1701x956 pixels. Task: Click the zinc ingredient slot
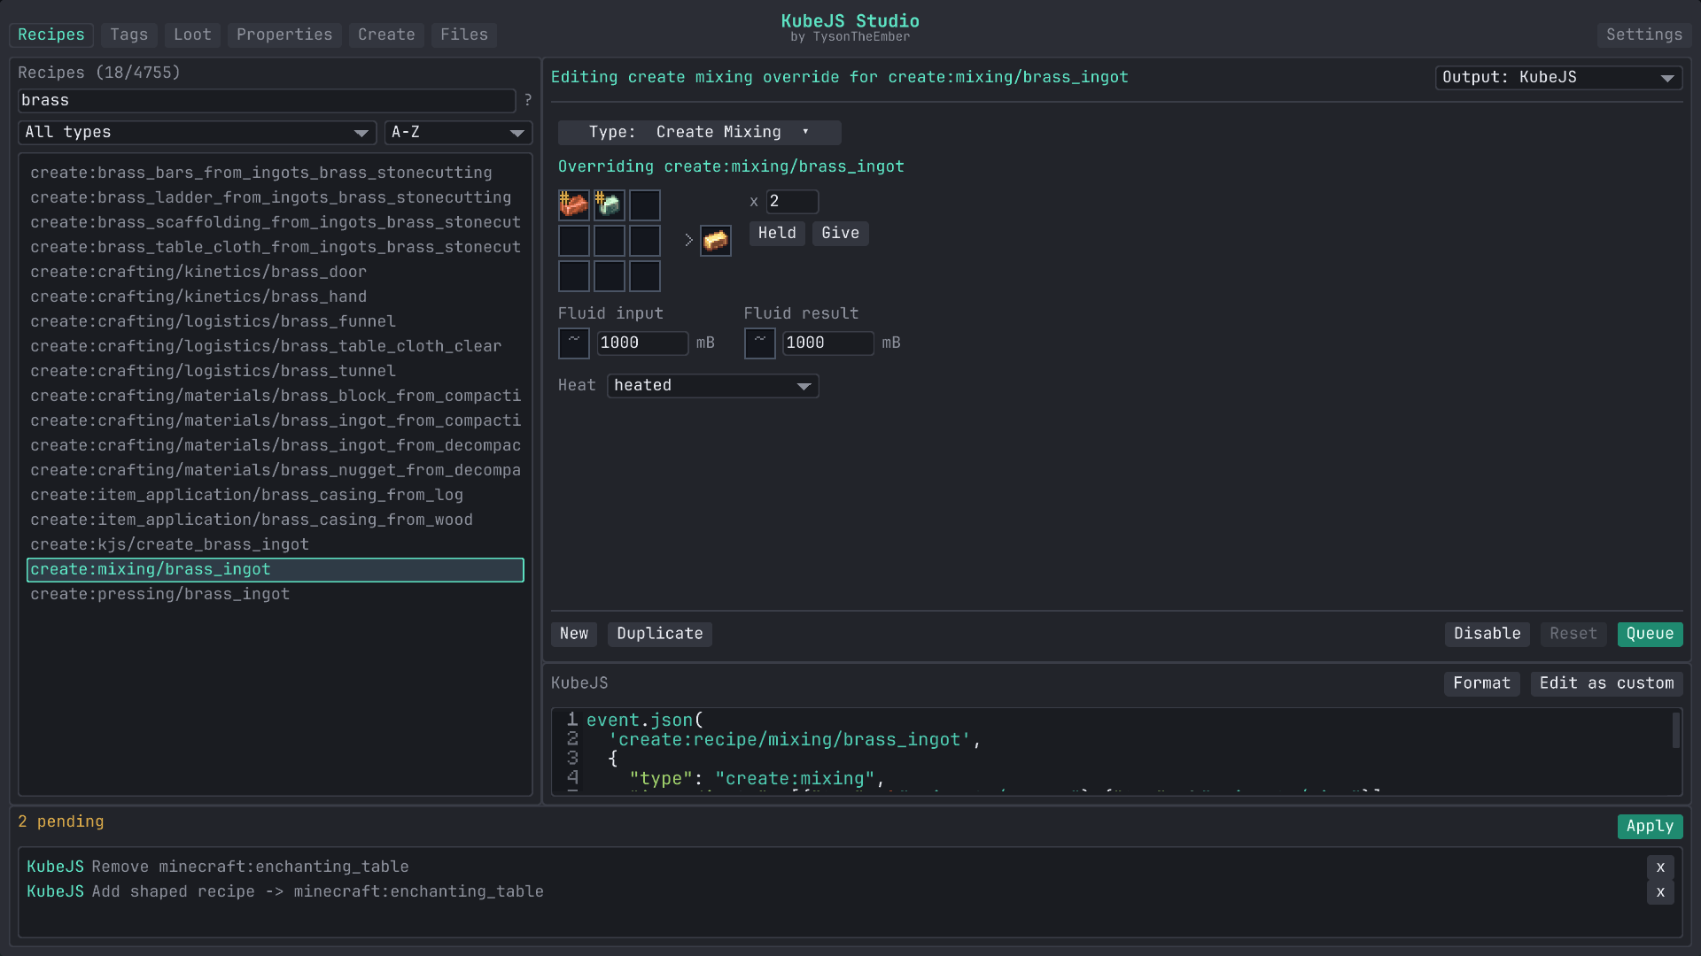point(609,205)
